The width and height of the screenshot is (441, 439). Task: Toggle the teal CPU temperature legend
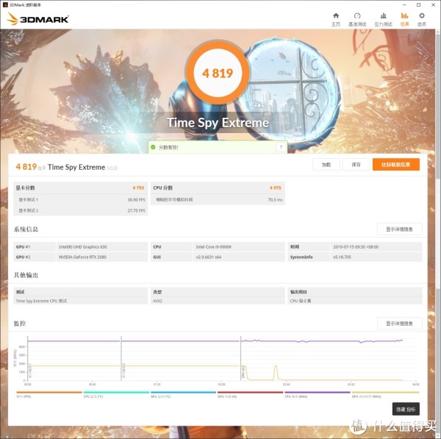pos(116,392)
